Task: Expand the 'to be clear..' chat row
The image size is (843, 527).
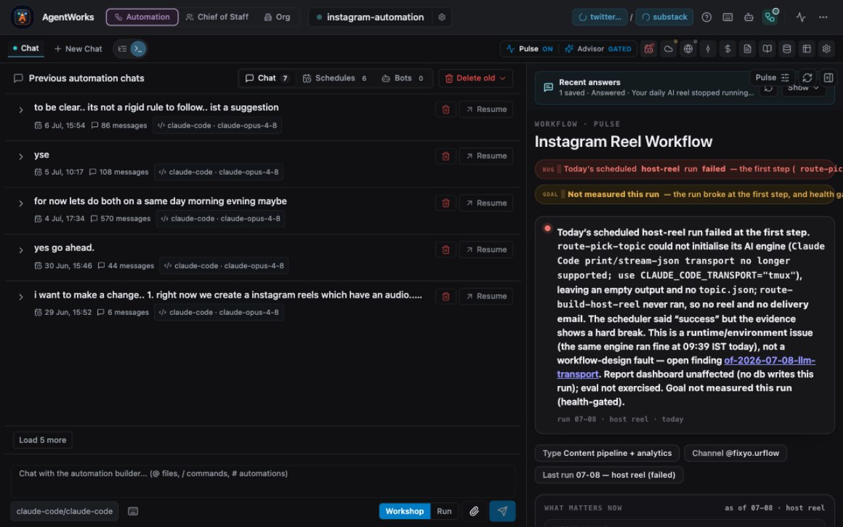Action: pos(21,110)
